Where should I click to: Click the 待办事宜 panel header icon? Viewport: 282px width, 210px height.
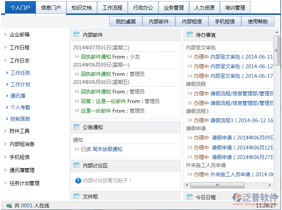(x=189, y=35)
